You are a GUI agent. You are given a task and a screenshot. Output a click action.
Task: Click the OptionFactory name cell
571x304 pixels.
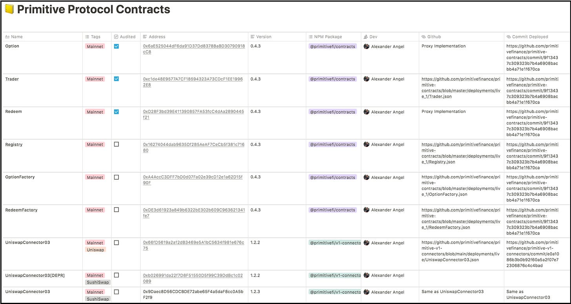tap(42, 188)
